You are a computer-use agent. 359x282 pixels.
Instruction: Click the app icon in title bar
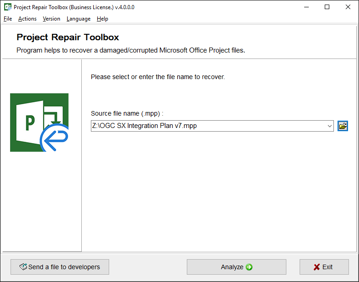coord(7,7)
